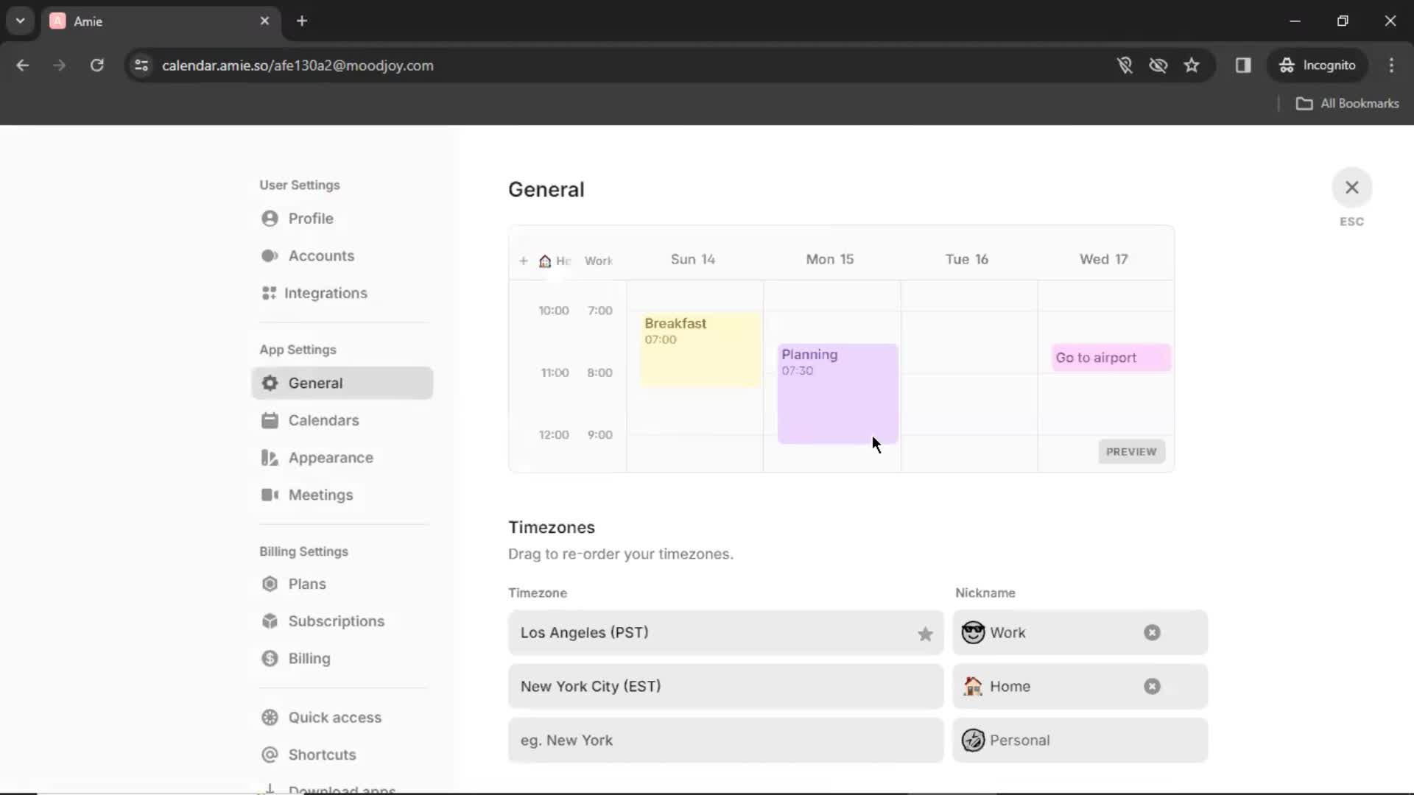Click the close ESC button in settings
This screenshot has width=1414, height=795.
pyautogui.click(x=1351, y=186)
